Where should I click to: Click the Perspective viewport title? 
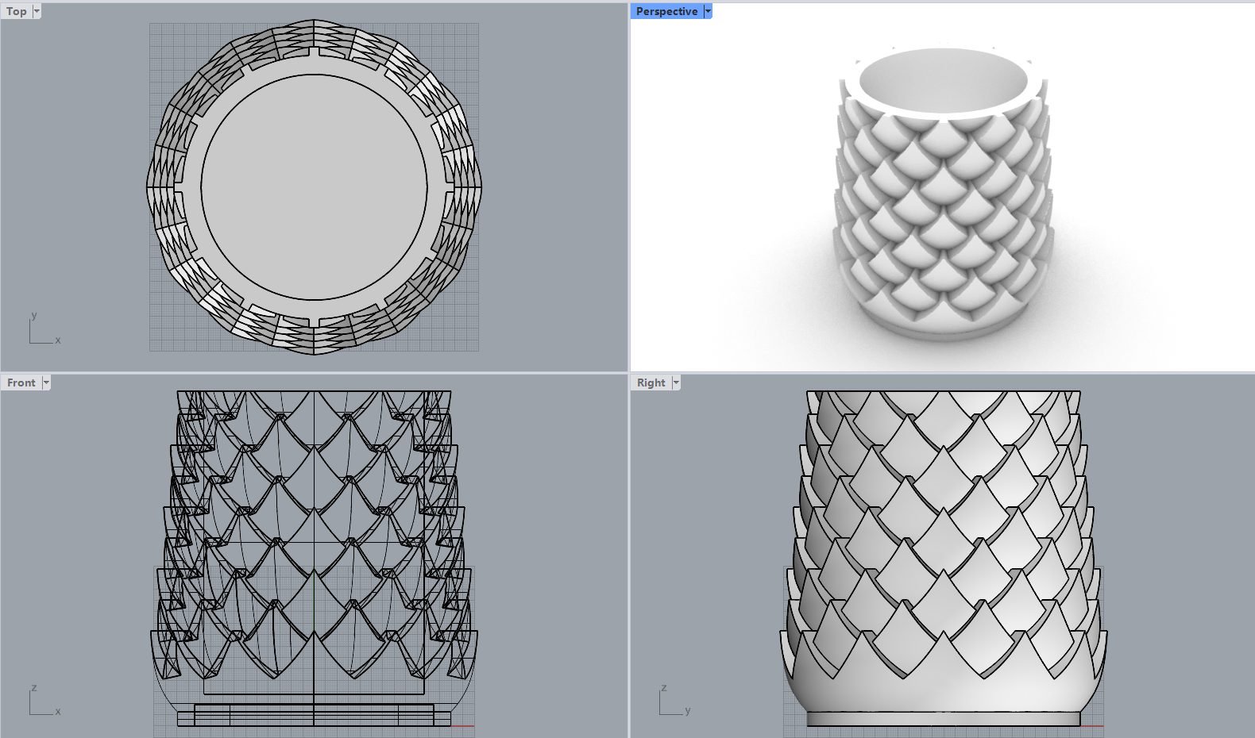(666, 11)
